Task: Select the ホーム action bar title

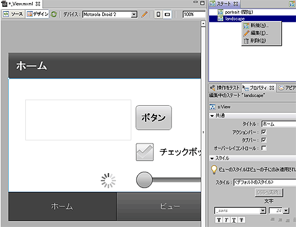Action: [x=31, y=66]
